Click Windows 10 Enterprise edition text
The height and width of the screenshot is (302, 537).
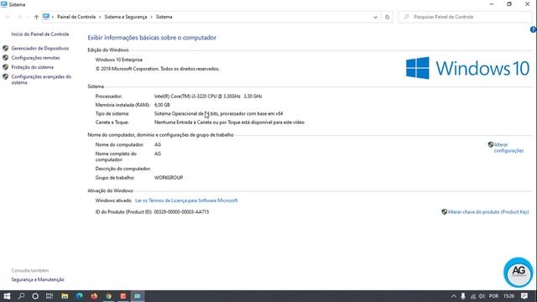119,60
